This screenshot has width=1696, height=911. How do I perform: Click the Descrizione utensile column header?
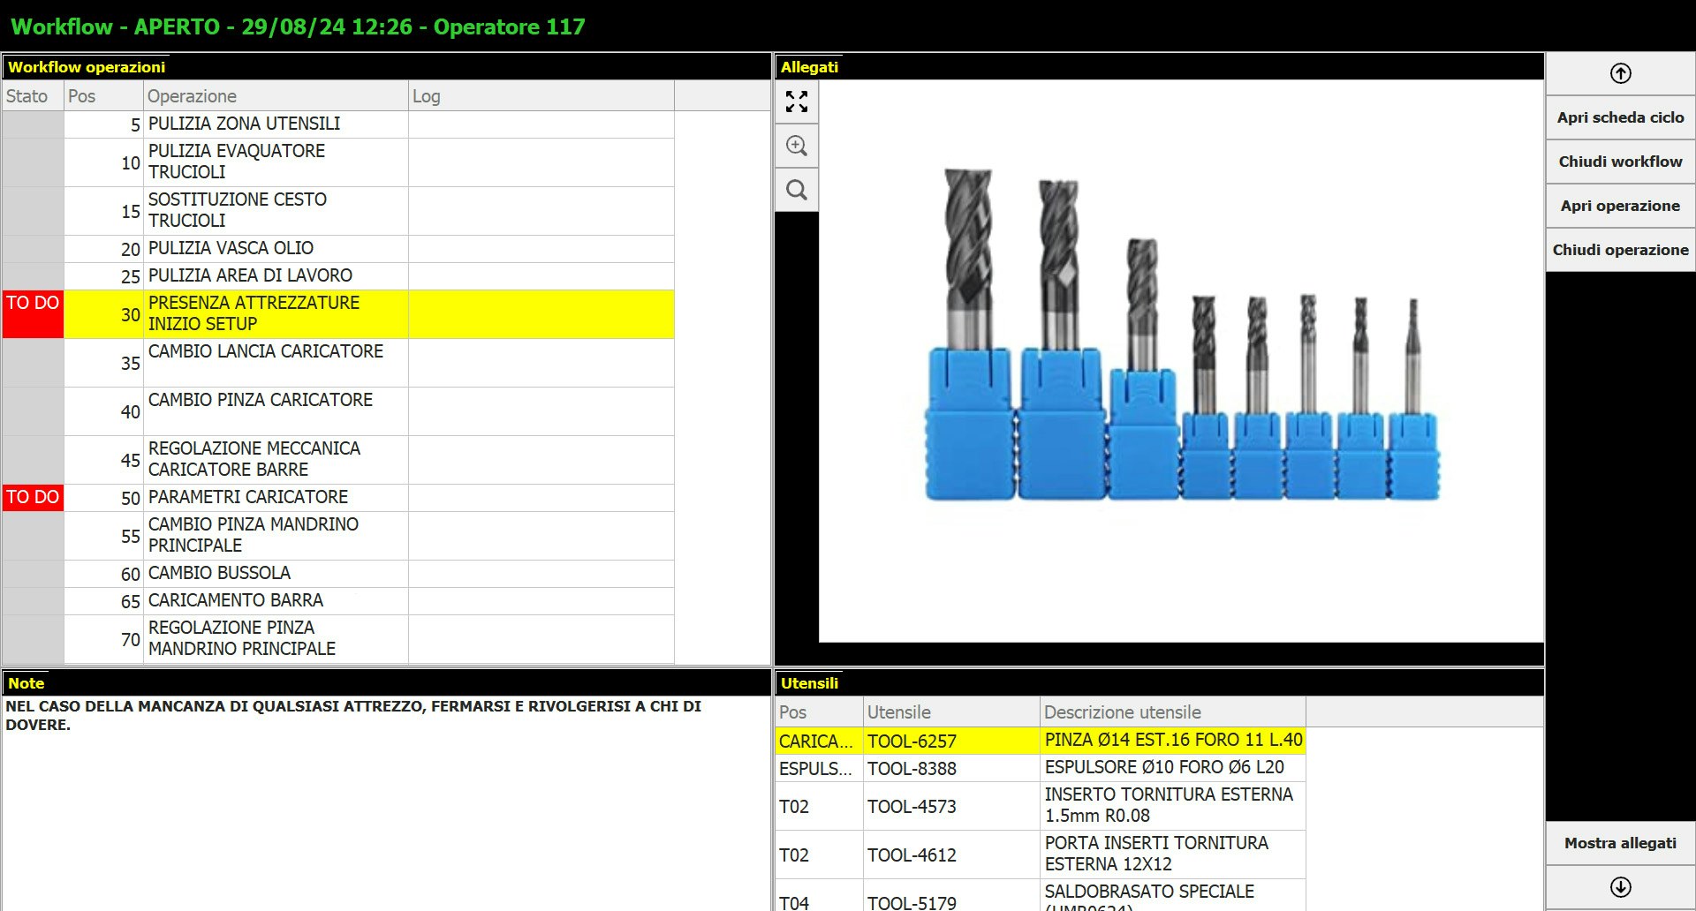pos(1173,712)
